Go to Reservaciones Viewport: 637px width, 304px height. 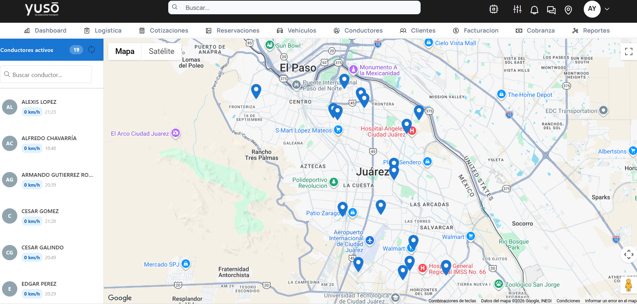[233, 31]
